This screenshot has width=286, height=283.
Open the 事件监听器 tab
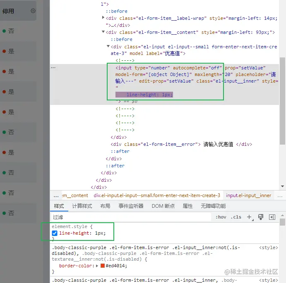click(131, 206)
